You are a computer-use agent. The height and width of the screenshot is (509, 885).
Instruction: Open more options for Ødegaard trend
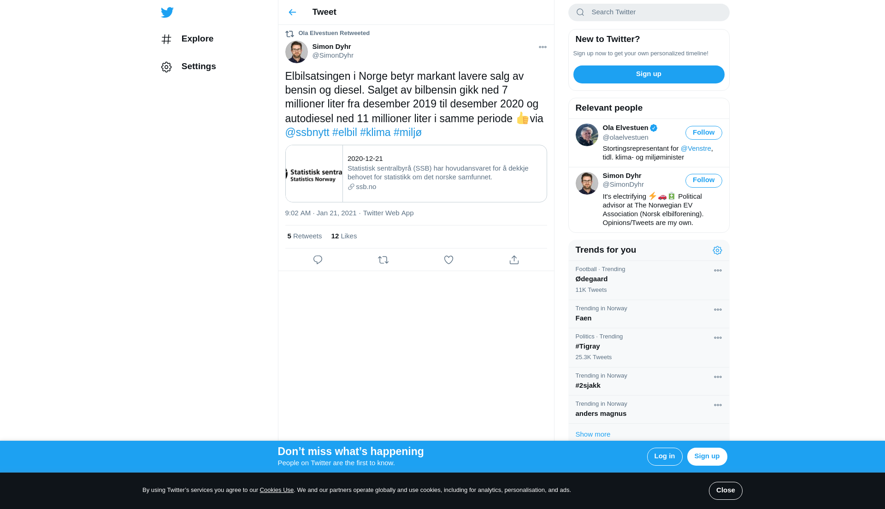718,271
